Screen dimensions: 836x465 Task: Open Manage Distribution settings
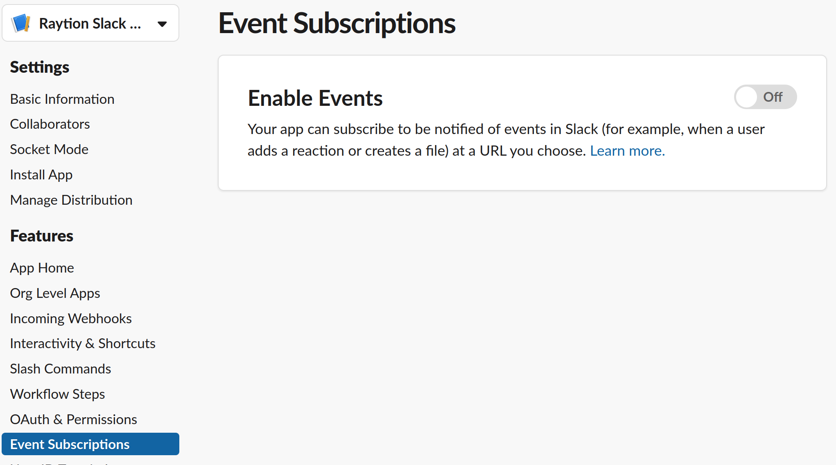71,200
